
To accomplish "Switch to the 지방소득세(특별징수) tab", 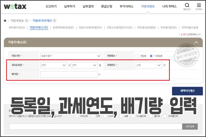I will [90, 28].
